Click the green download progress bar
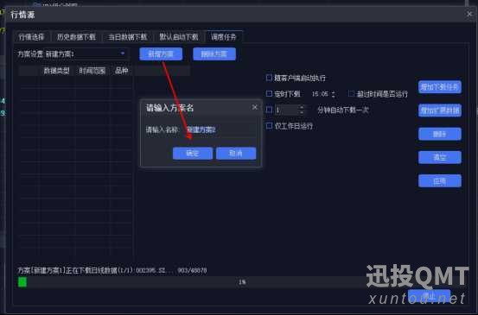The image size is (478, 315). point(22,282)
